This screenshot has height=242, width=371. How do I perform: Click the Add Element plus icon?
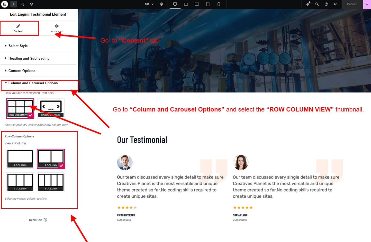(x=14, y=4)
